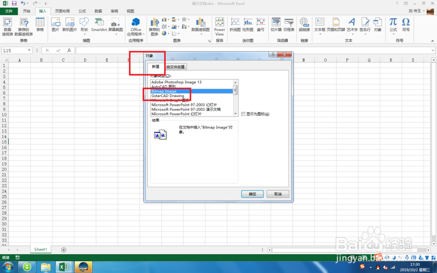Open the scatter chart type dropdown
437x273 pixels.
(175, 34)
